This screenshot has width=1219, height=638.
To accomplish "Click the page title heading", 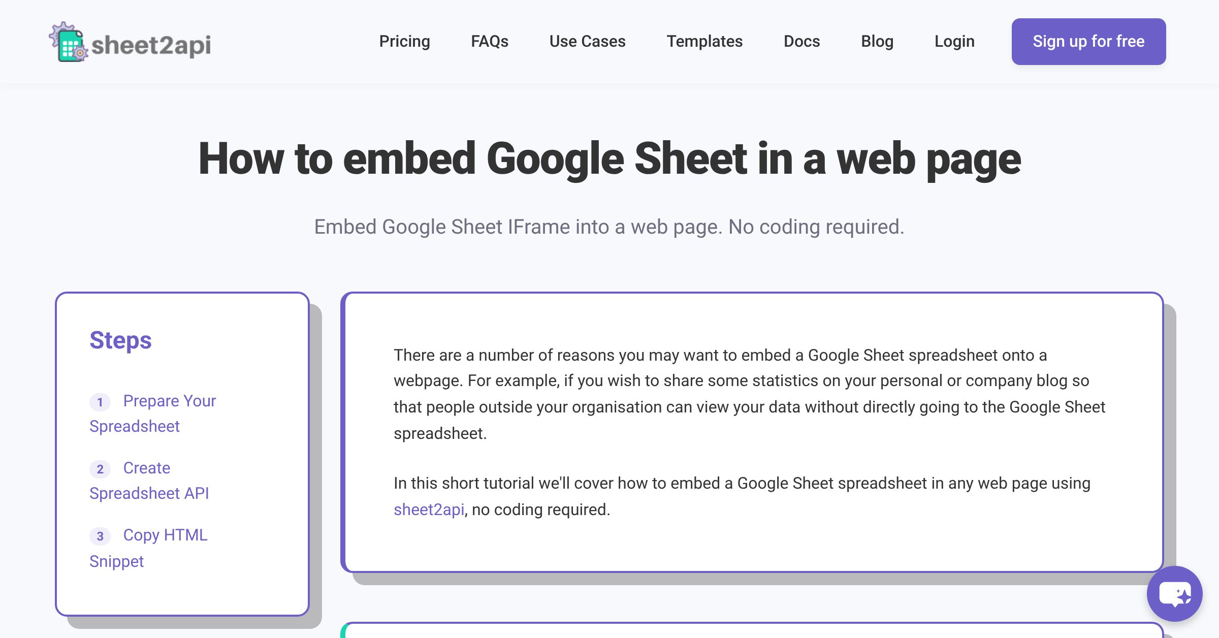I will [609, 159].
